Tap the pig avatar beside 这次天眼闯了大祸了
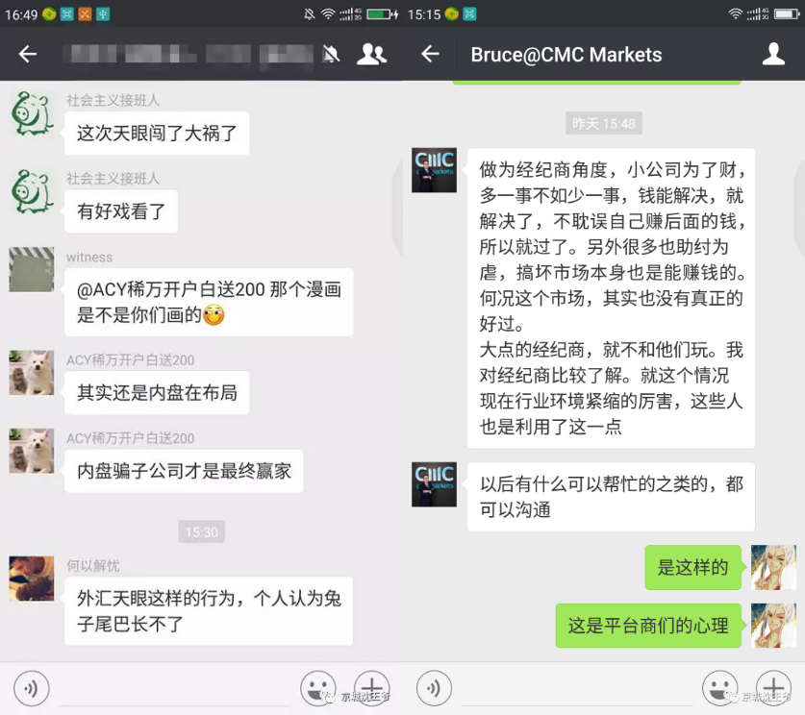This screenshot has width=805, height=715. [x=32, y=113]
